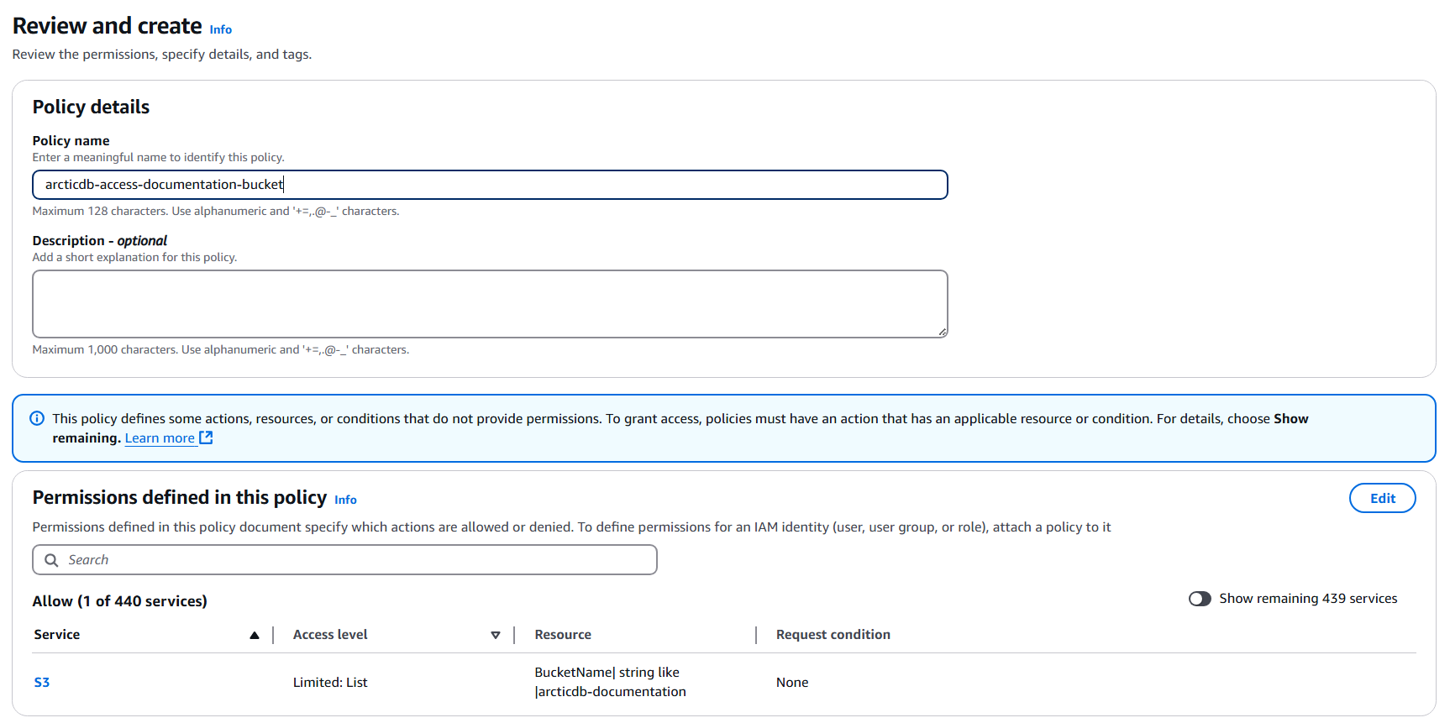This screenshot has height=723, width=1450.
Task: Click the divider between Service and Access level
Action: pos(273,635)
